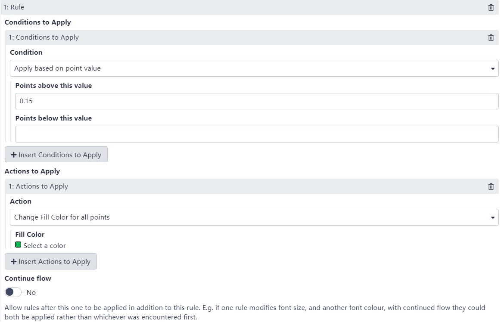
Task: Click 'Select a color' text link
Action: click(45, 246)
